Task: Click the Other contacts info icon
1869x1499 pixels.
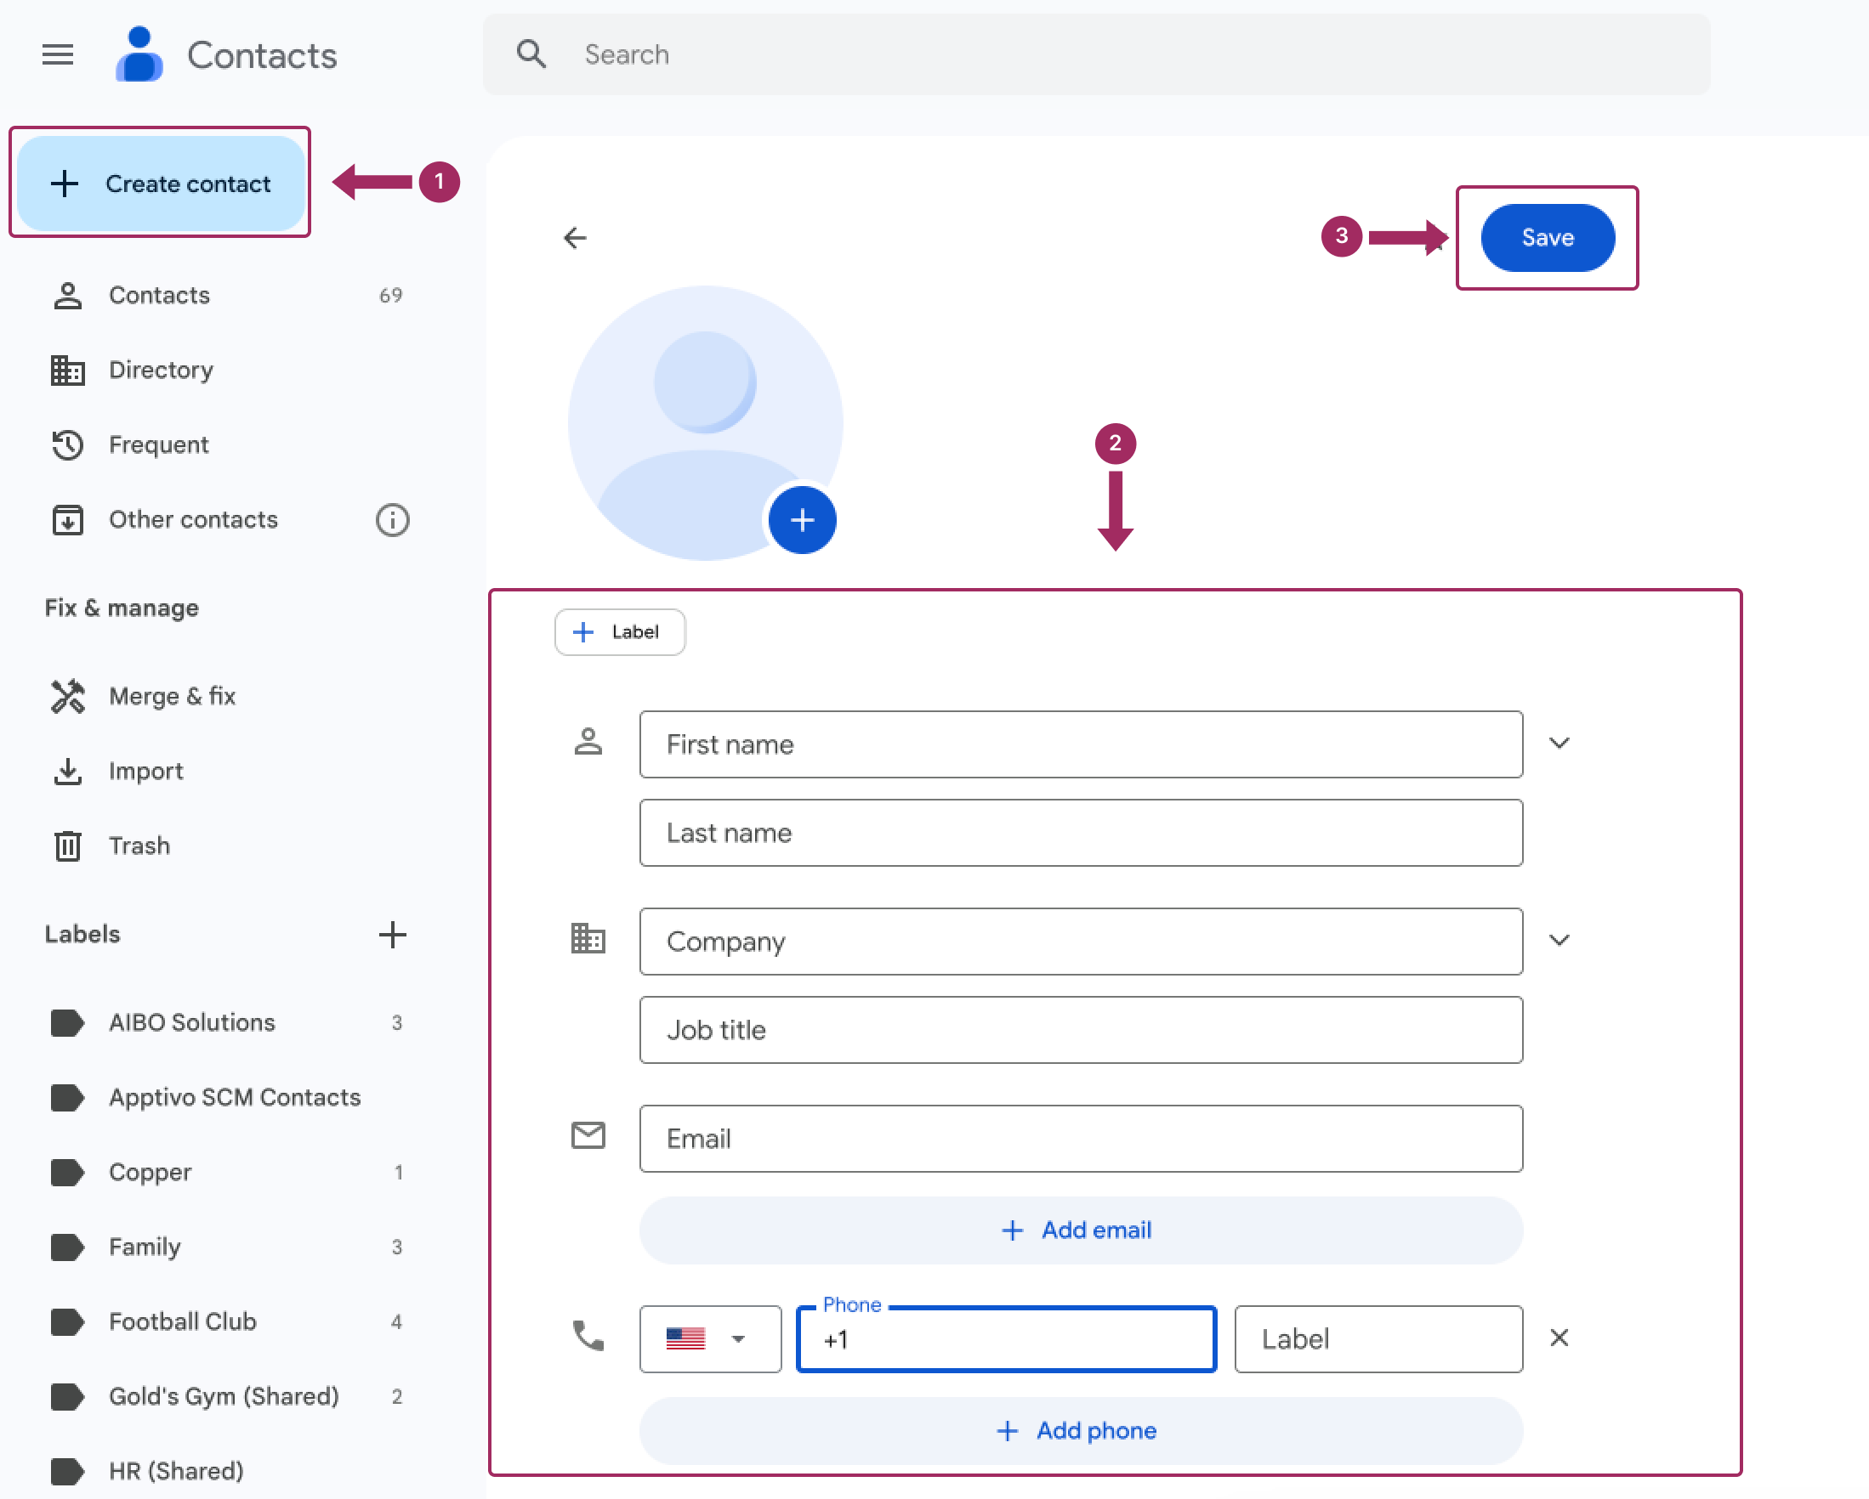Action: (392, 520)
